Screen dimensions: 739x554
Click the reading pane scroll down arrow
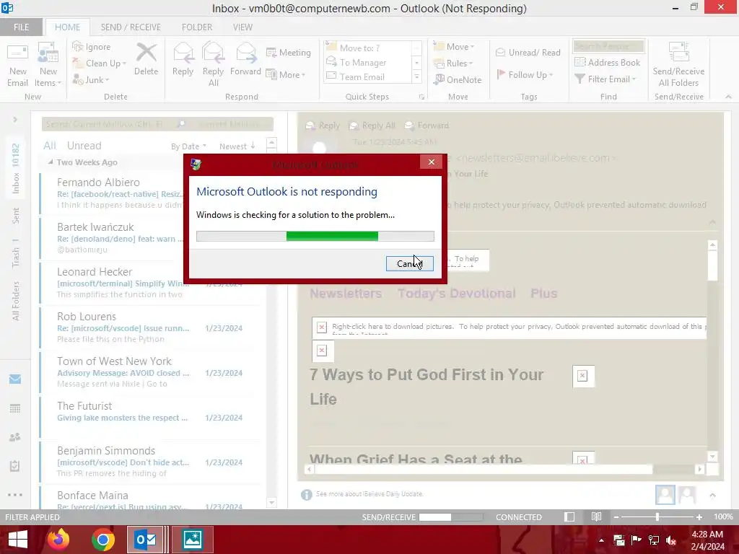click(x=712, y=456)
